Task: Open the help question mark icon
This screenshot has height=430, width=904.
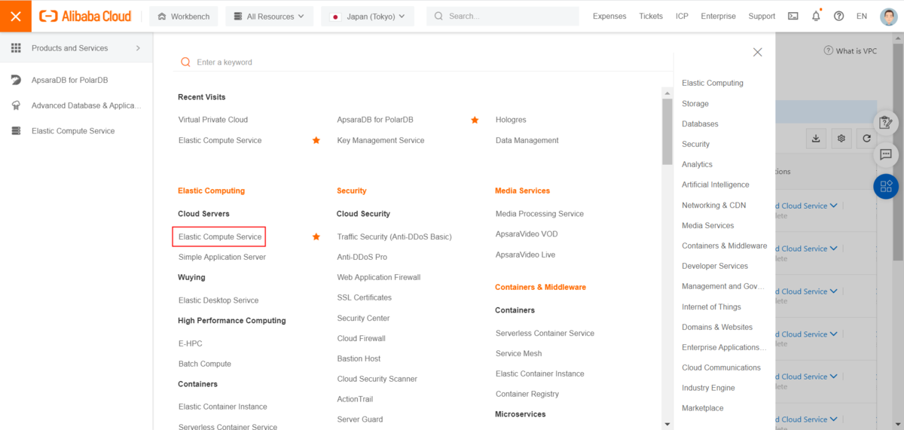Action: (838, 16)
